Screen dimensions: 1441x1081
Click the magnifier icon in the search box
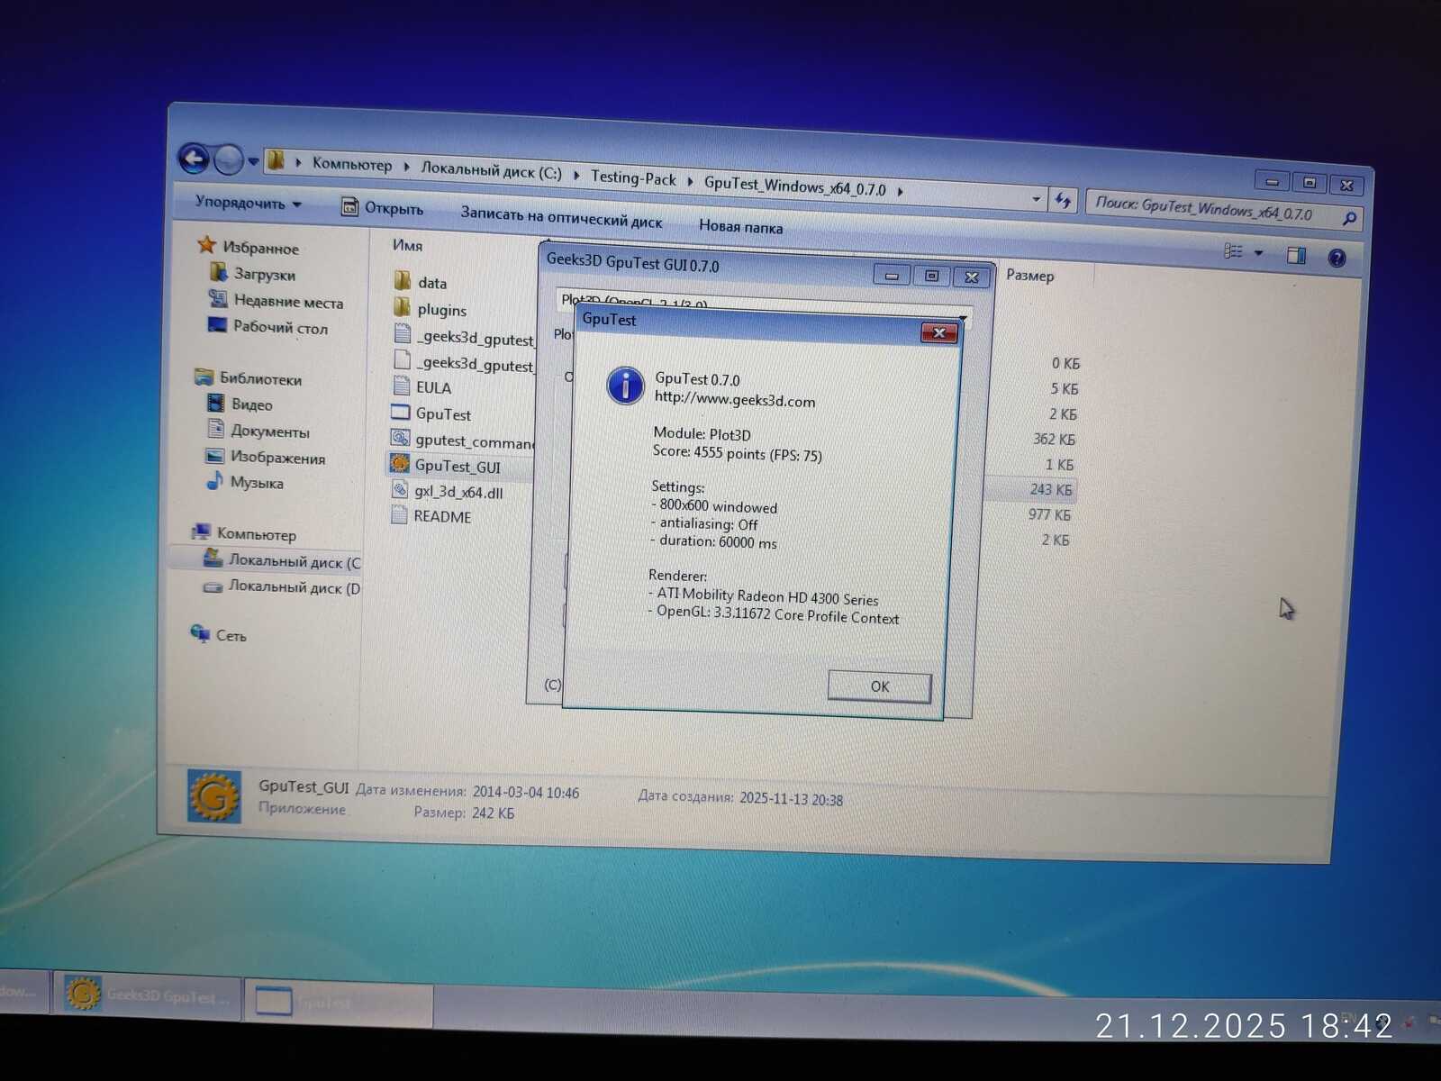tap(1348, 218)
